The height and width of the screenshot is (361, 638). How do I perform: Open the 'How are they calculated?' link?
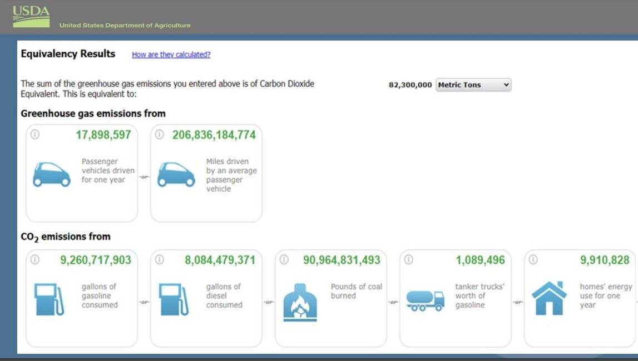tap(171, 54)
